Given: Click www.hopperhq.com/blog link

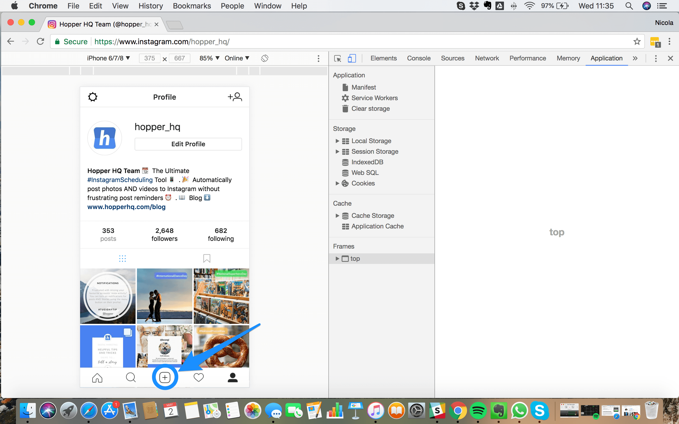Looking at the screenshot, I should tap(126, 207).
